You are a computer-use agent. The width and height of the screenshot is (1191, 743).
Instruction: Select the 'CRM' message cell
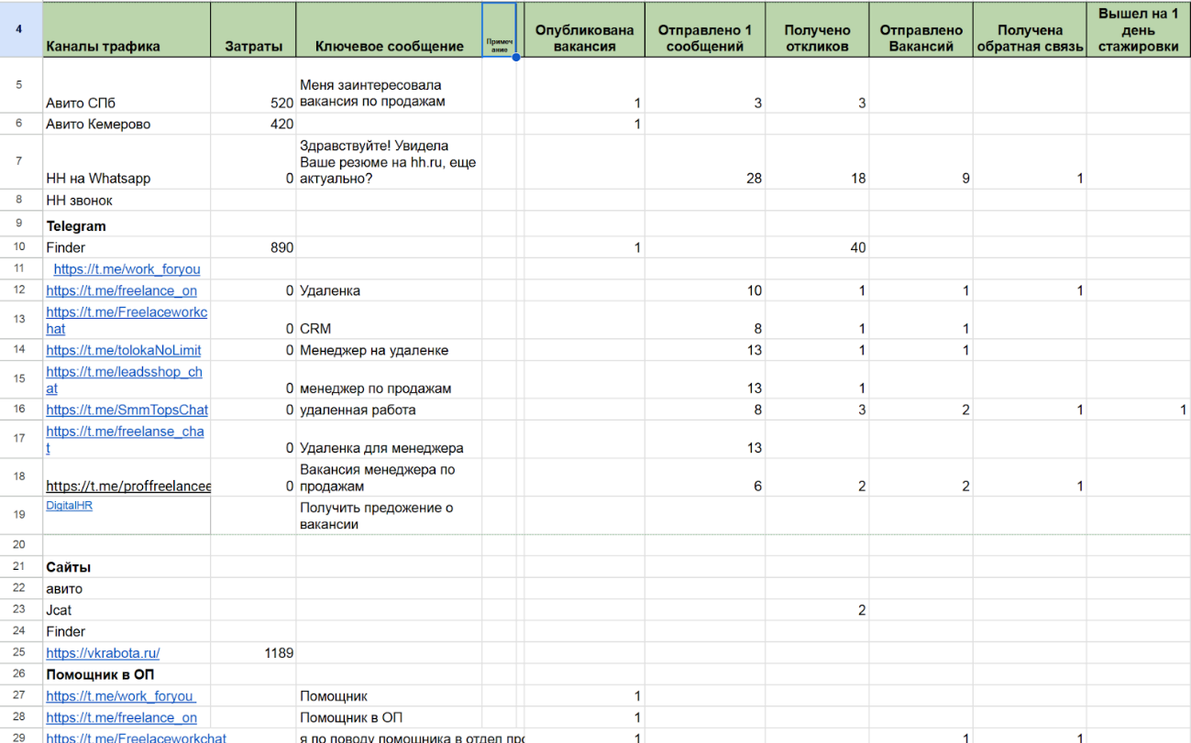click(x=389, y=321)
